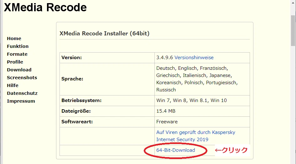This screenshot has height=164, width=296.
Task: Click the Version: label cell
Action: point(107,58)
